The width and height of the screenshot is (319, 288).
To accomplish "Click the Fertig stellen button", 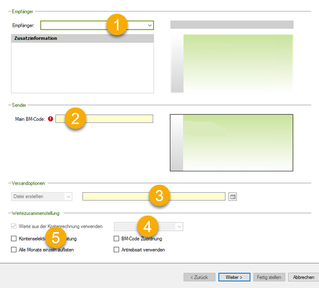I will (x=269, y=277).
